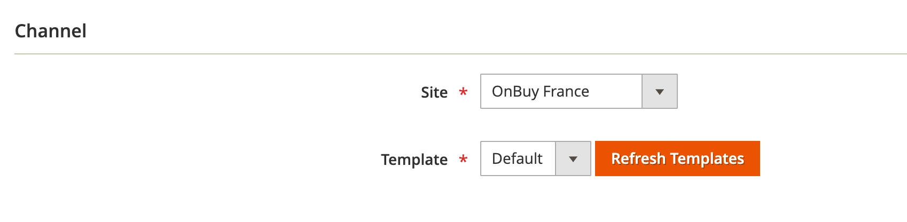Click the word Templates on the orange button
This screenshot has height=222, width=907.
tap(707, 159)
